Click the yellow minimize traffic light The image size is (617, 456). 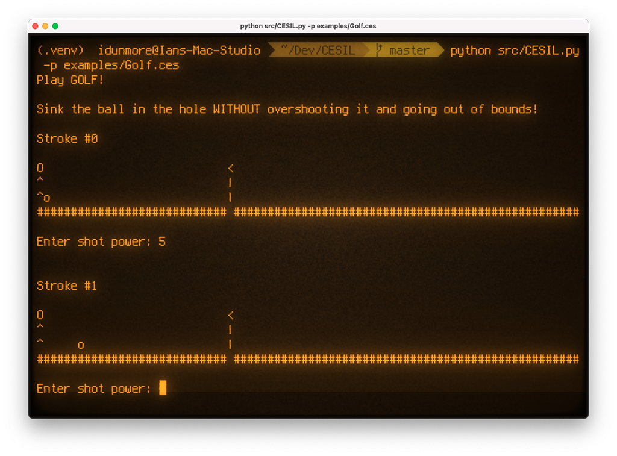45,26
